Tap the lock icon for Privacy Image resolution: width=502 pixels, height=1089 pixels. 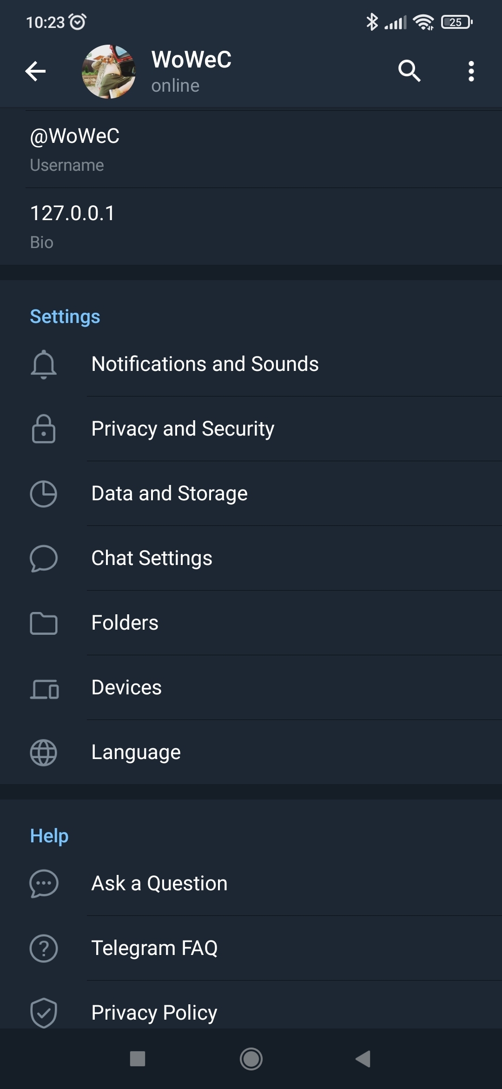click(x=43, y=429)
